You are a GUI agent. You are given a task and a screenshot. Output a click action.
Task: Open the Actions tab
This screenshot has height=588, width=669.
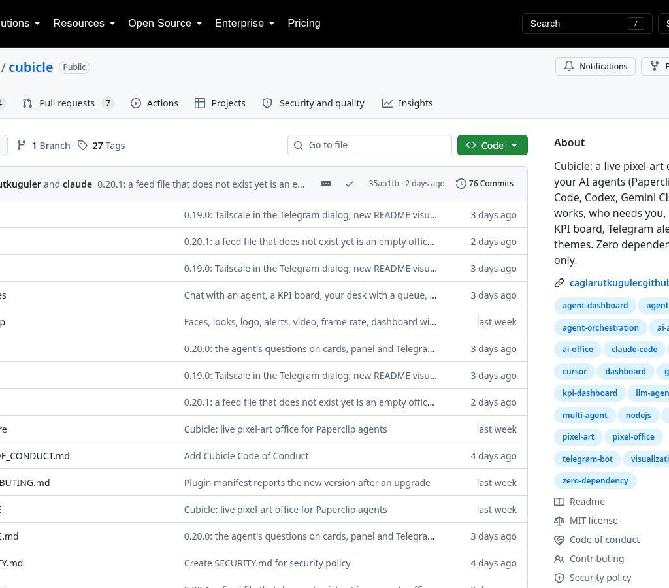point(154,103)
